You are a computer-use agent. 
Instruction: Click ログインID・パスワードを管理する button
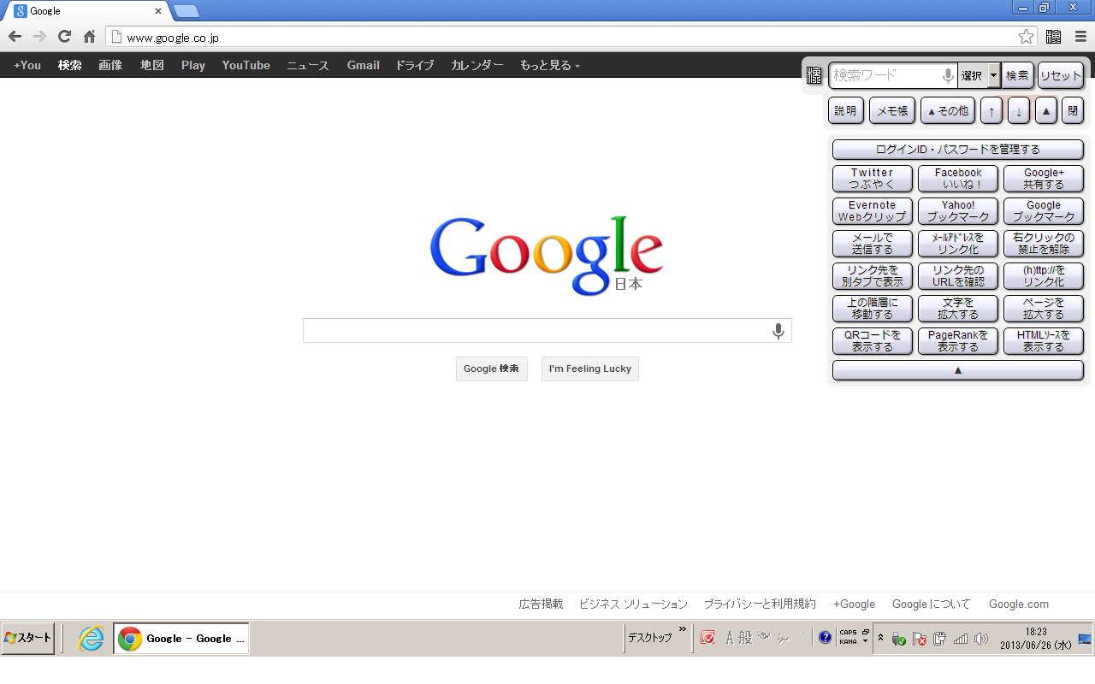point(958,150)
